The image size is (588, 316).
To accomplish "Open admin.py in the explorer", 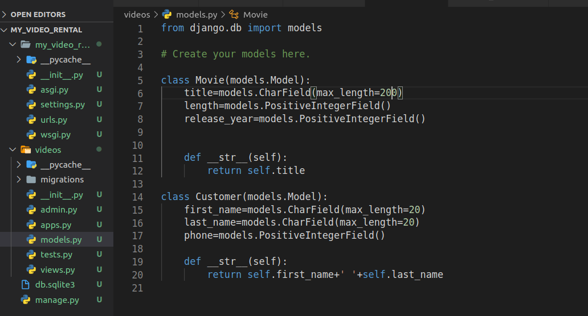I will (59, 210).
